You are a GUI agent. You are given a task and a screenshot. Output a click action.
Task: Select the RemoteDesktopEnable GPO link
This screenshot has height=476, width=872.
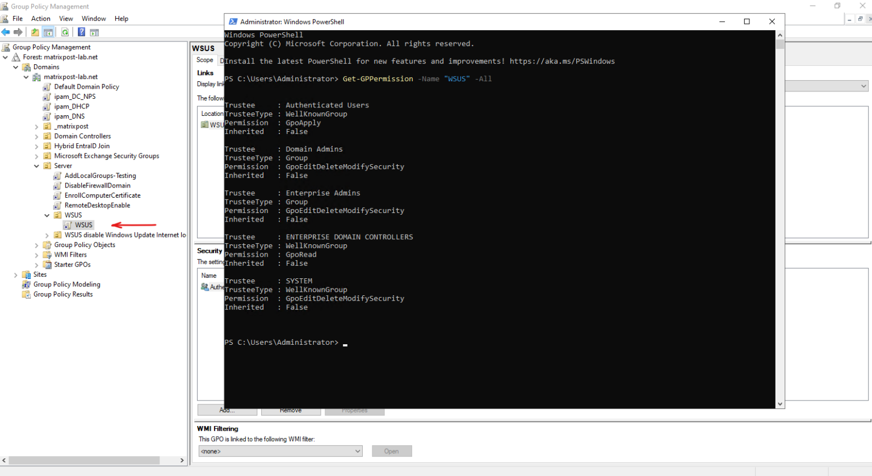(98, 206)
